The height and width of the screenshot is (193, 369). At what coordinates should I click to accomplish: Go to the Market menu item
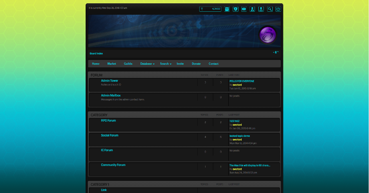[111, 64]
